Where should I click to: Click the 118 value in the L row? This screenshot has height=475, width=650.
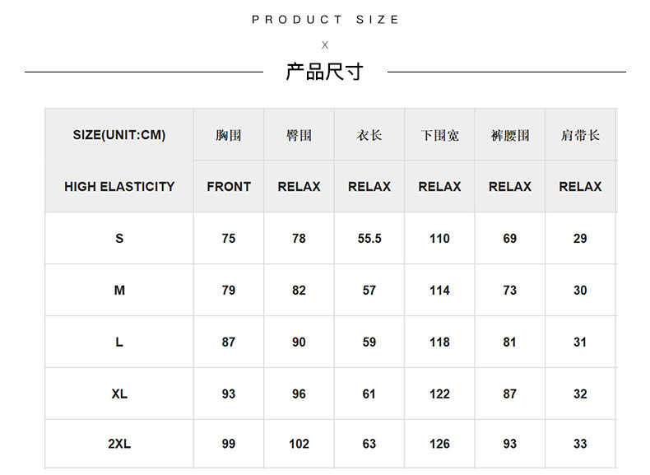(439, 342)
